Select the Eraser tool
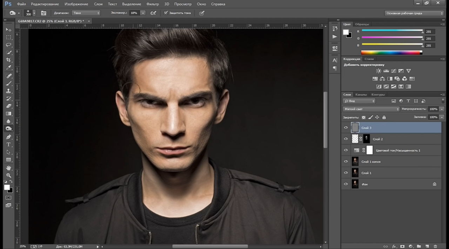Image resolution: width=449 pixels, height=249 pixels. pyautogui.click(x=8, y=106)
